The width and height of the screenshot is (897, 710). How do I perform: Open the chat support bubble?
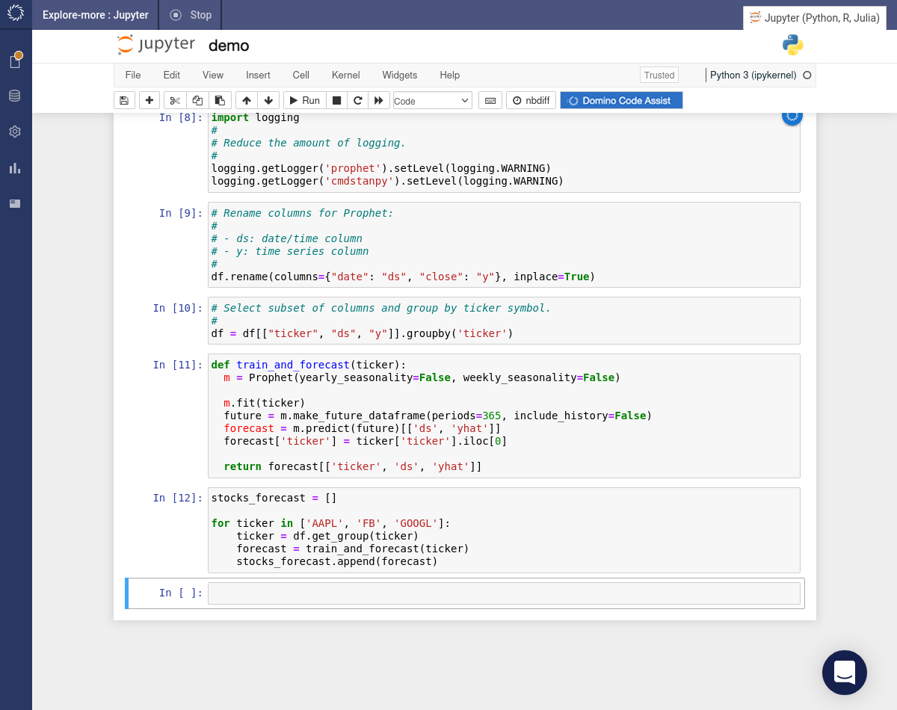pos(845,673)
